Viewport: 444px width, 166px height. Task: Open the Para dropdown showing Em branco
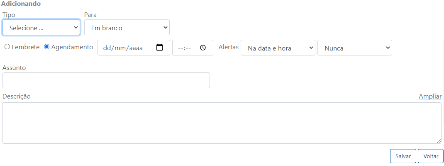pos(127,27)
